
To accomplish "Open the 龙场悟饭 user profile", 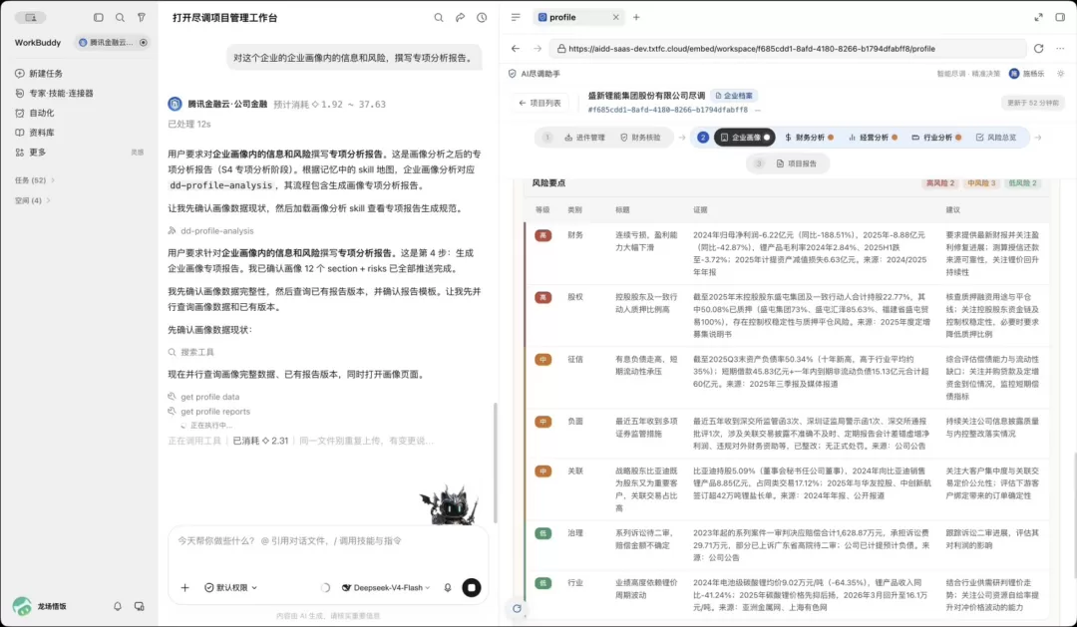I will [x=40, y=607].
